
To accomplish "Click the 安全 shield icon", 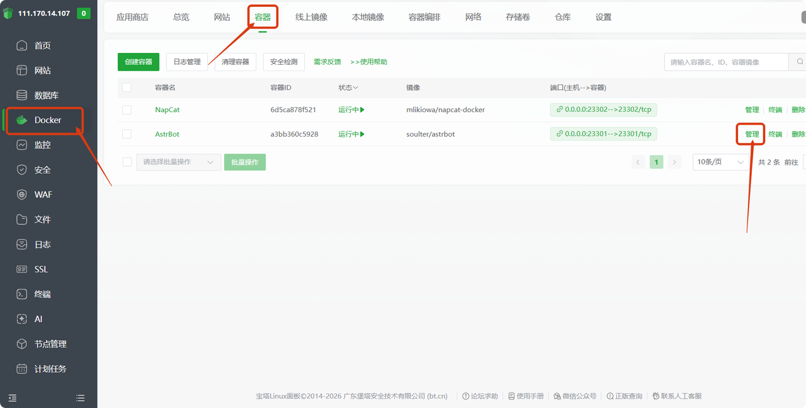I will point(22,170).
